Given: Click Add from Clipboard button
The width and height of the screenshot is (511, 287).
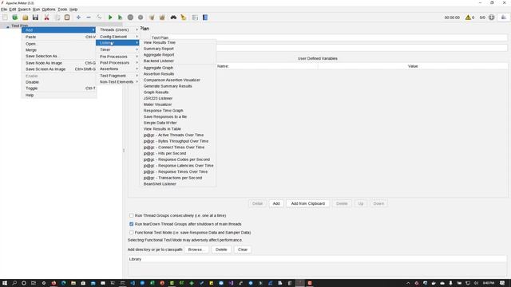Looking at the screenshot, I should [308, 203].
